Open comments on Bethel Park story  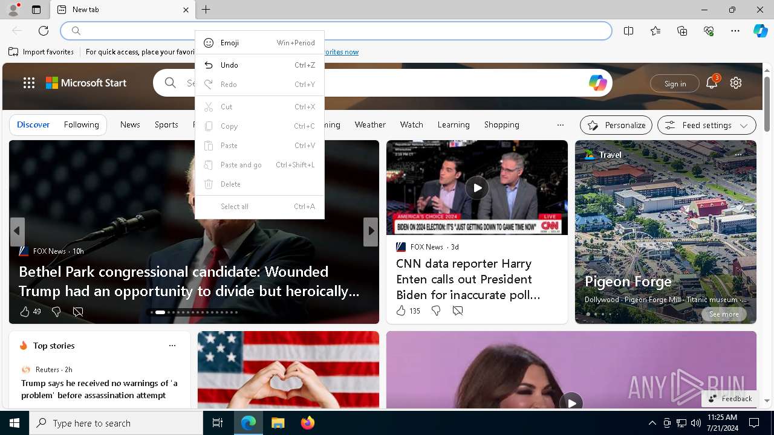[x=78, y=312]
